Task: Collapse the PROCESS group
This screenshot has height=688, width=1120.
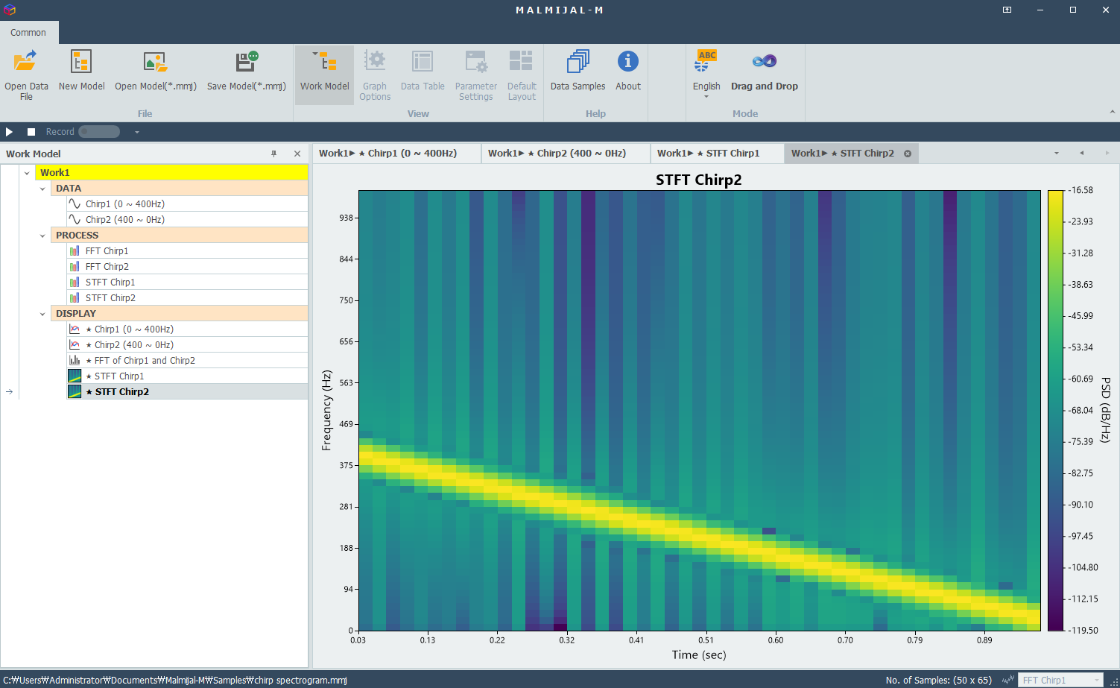Action: point(42,236)
